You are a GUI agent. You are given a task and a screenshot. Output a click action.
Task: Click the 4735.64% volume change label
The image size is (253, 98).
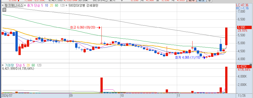point(244,70)
